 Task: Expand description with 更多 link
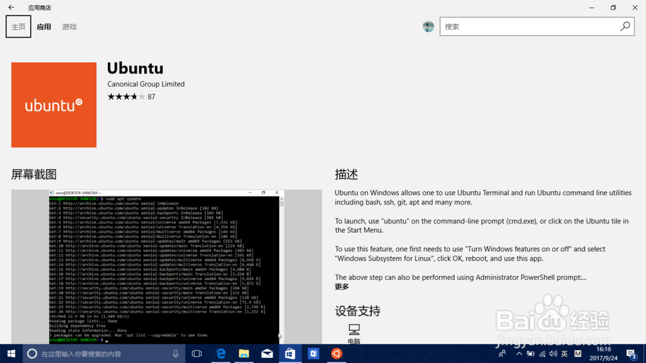click(342, 287)
